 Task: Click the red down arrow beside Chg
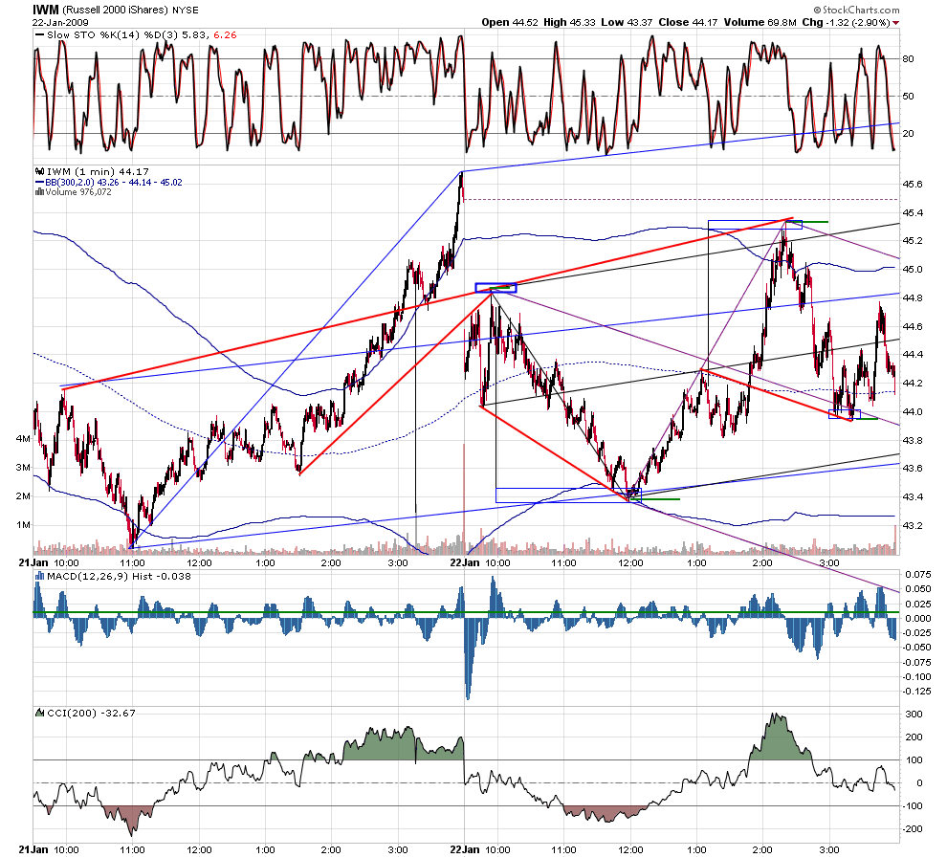tap(895, 23)
